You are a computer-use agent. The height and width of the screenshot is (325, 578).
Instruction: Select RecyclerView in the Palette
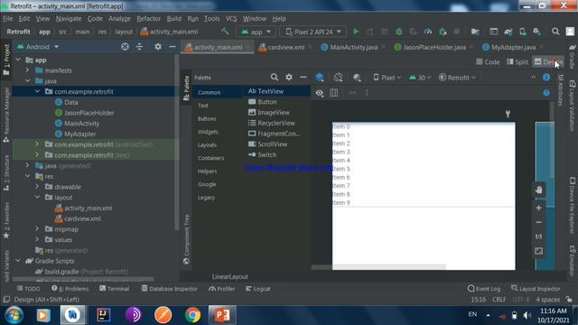(x=272, y=123)
